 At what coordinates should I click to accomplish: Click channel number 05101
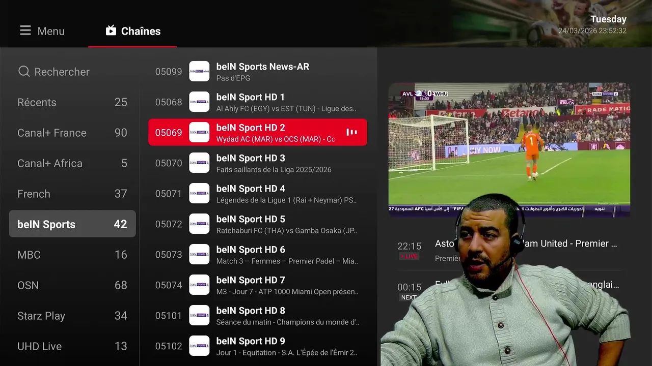169,316
